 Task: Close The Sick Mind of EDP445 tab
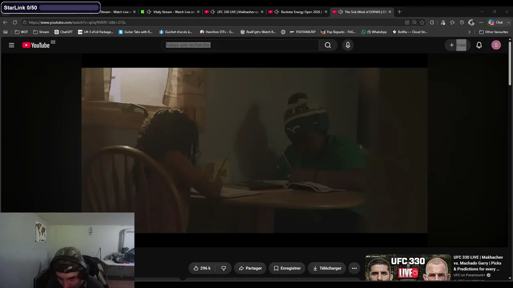click(390, 12)
